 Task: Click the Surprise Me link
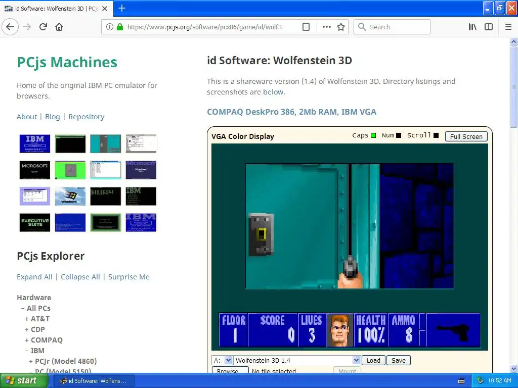(129, 277)
